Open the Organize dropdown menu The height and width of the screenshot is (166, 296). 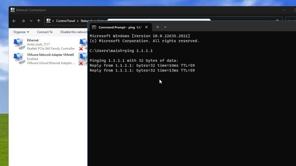[21, 32]
